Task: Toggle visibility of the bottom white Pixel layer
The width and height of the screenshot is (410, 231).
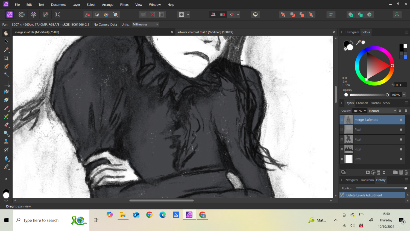Action: pyautogui.click(x=401, y=159)
